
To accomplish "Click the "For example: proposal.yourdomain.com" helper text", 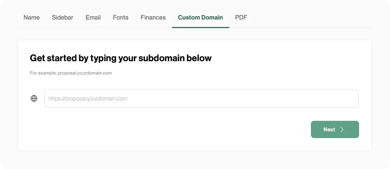I will click(71, 73).
